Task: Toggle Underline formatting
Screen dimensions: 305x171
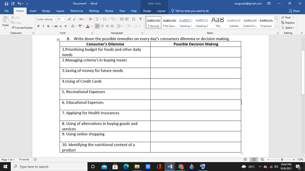Action: 48,26
